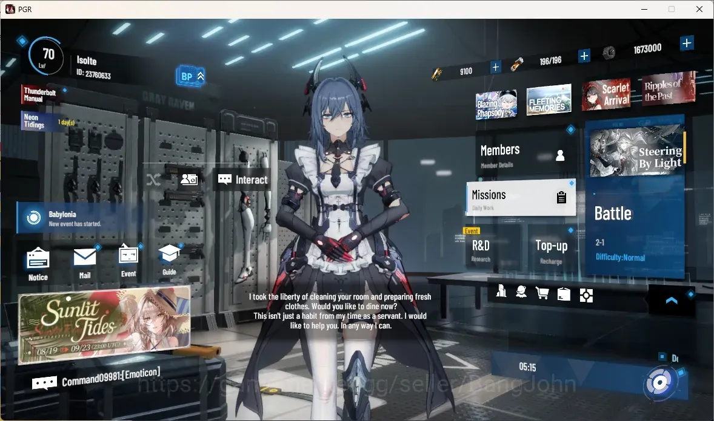Image resolution: width=714 pixels, height=421 pixels.
Task: Click the shuffle character icon
Action: [153, 180]
